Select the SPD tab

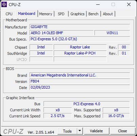[x=61, y=14]
